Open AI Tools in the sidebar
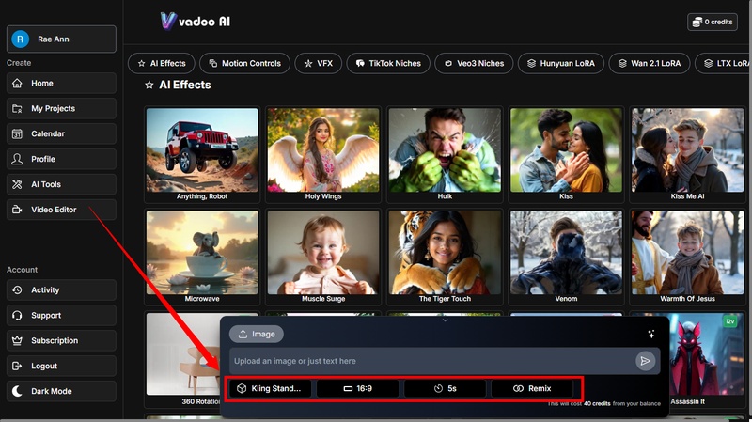The height and width of the screenshot is (422, 752). coord(61,184)
